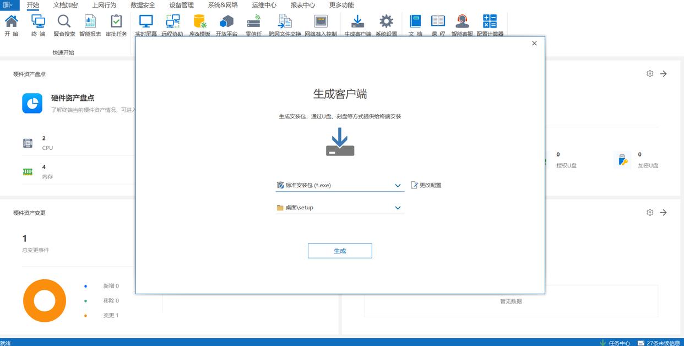Image resolution: width=684 pixels, height=346 pixels.
Task: Click 授权U盘 count label
Action: click(566, 165)
